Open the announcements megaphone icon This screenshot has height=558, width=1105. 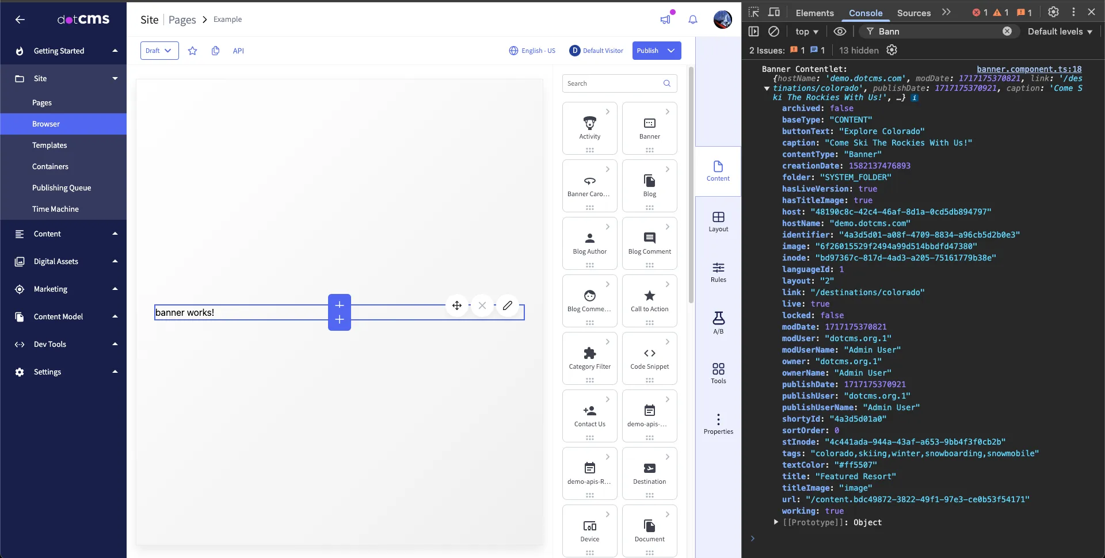[x=665, y=20]
